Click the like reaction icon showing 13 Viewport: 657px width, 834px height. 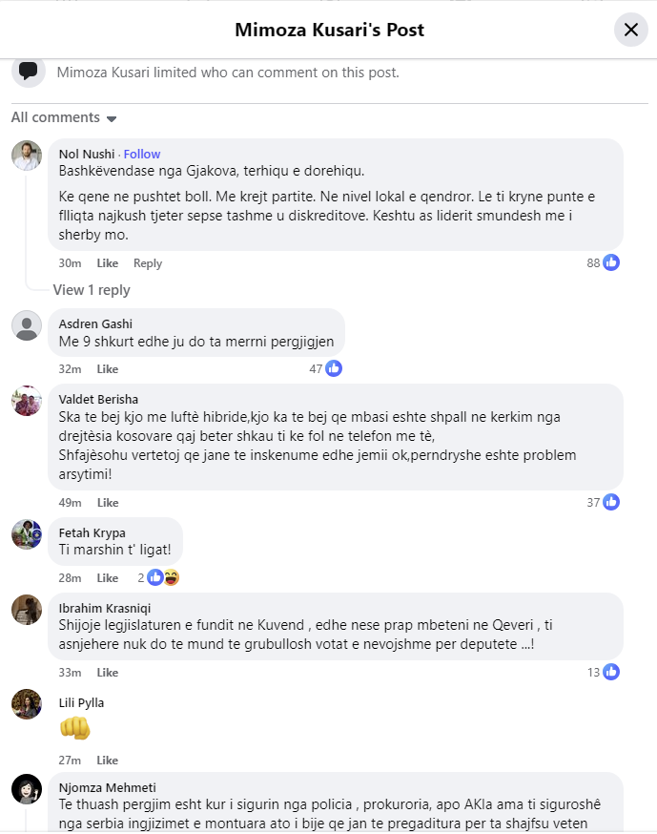[611, 672]
